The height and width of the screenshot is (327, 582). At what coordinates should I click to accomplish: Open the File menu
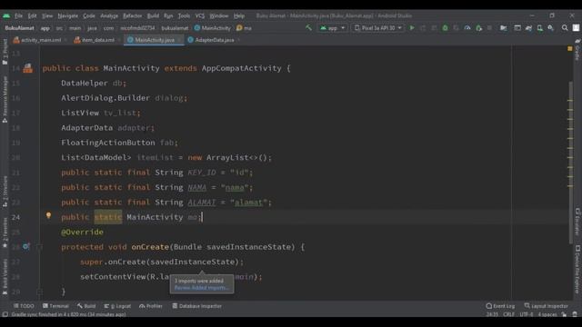[18, 16]
